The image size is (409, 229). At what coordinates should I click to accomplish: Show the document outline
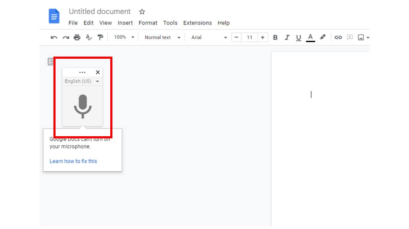[x=50, y=62]
